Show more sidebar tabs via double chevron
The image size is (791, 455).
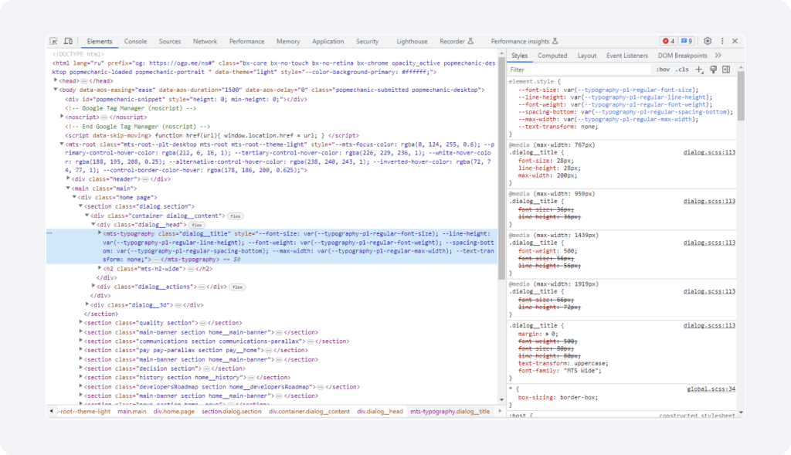(x=718, y=56)
